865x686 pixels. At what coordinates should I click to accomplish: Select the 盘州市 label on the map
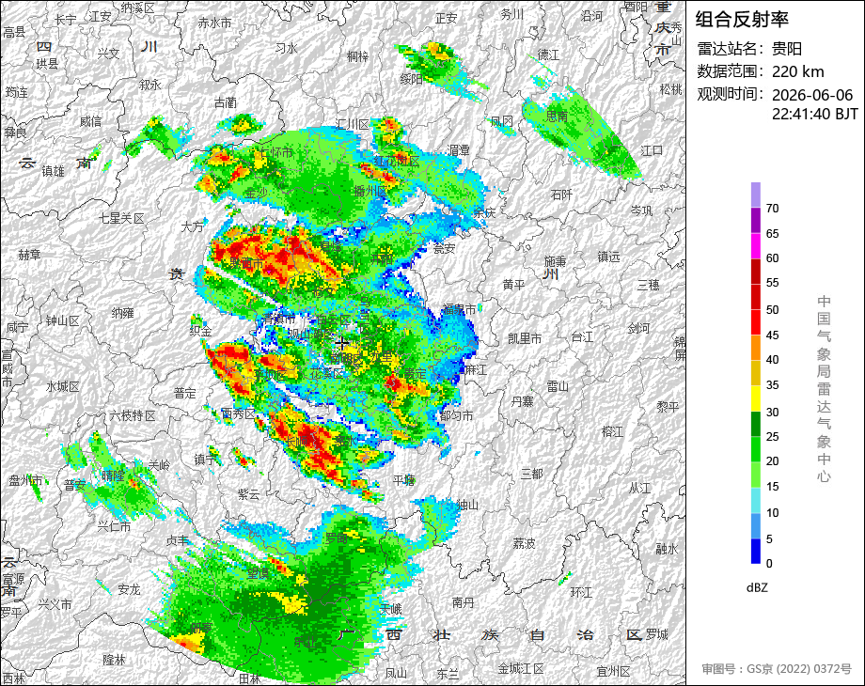coord(25,480)
